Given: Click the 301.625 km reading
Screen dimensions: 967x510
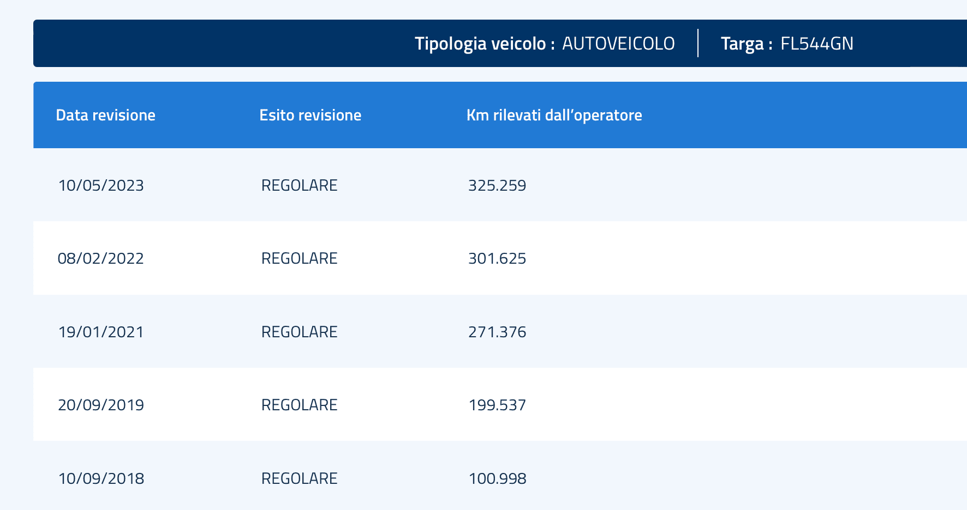Looking at the screenshot, I should click(497, 258).
